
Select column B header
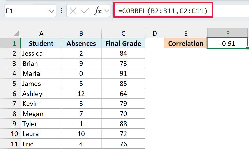(81, 33)
